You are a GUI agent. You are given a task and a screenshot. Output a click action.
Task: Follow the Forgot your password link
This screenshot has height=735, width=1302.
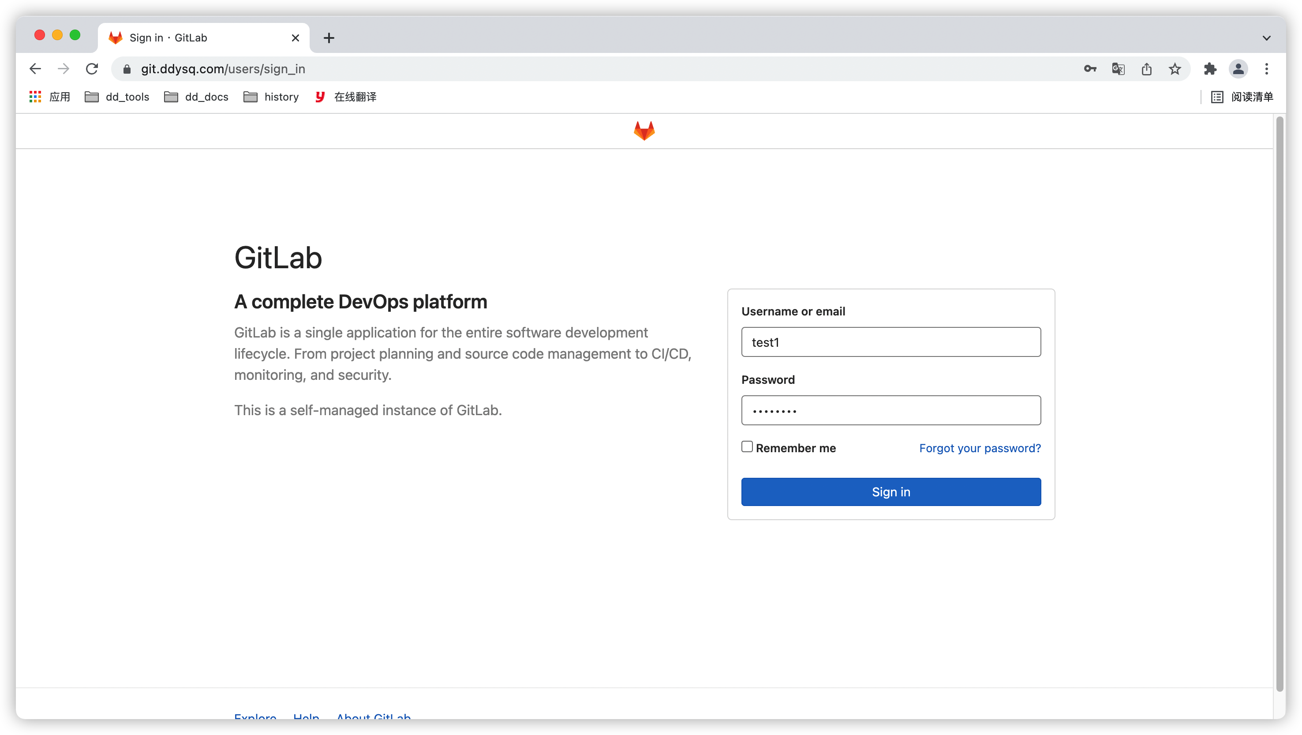click(x=980, y=448)
